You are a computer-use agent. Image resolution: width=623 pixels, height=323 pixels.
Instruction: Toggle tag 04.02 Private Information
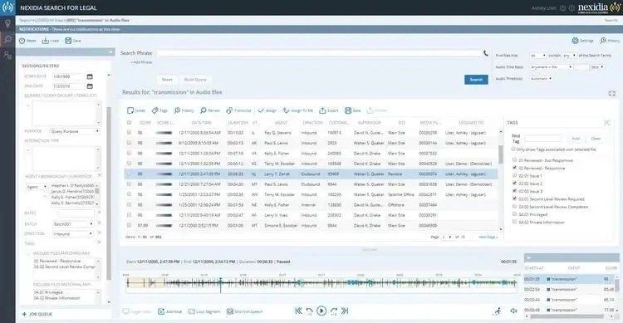[514, 222]
